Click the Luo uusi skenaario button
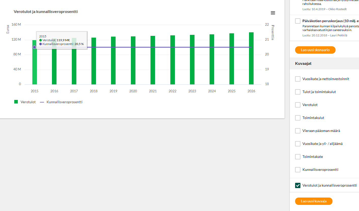Image resolution: width=359 pixels, height=211 pixels. [x=315, y=50]
